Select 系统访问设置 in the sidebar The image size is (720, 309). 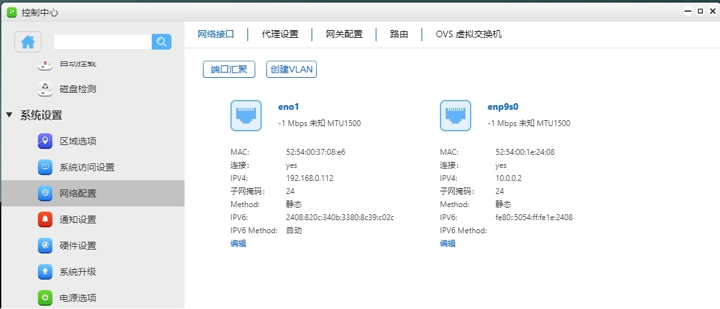(87, 167)
